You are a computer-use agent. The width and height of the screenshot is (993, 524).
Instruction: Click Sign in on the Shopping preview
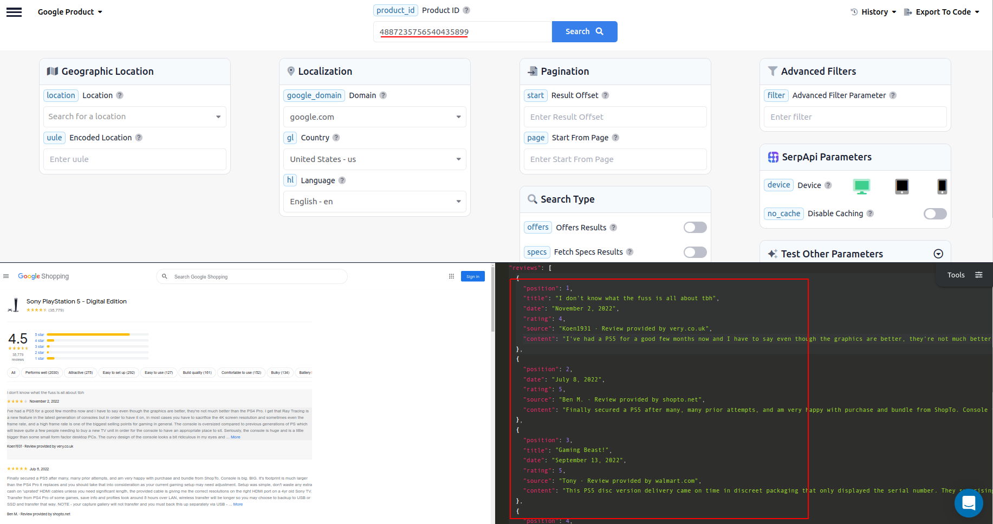coord(472,276)
